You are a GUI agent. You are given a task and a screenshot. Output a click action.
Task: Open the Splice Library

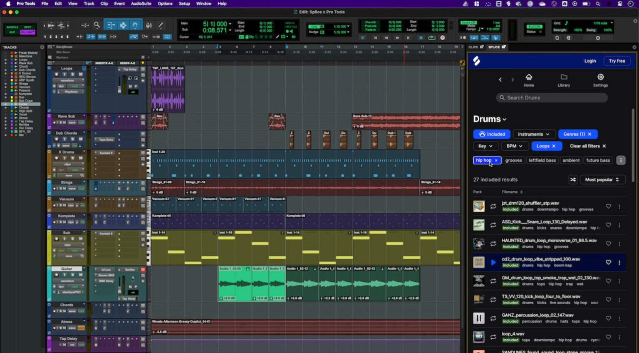coord(564,80)
